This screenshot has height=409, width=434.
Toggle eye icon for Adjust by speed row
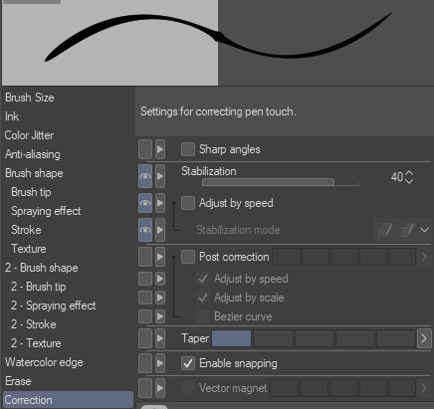pyautogui.click(x=145, y=203)
